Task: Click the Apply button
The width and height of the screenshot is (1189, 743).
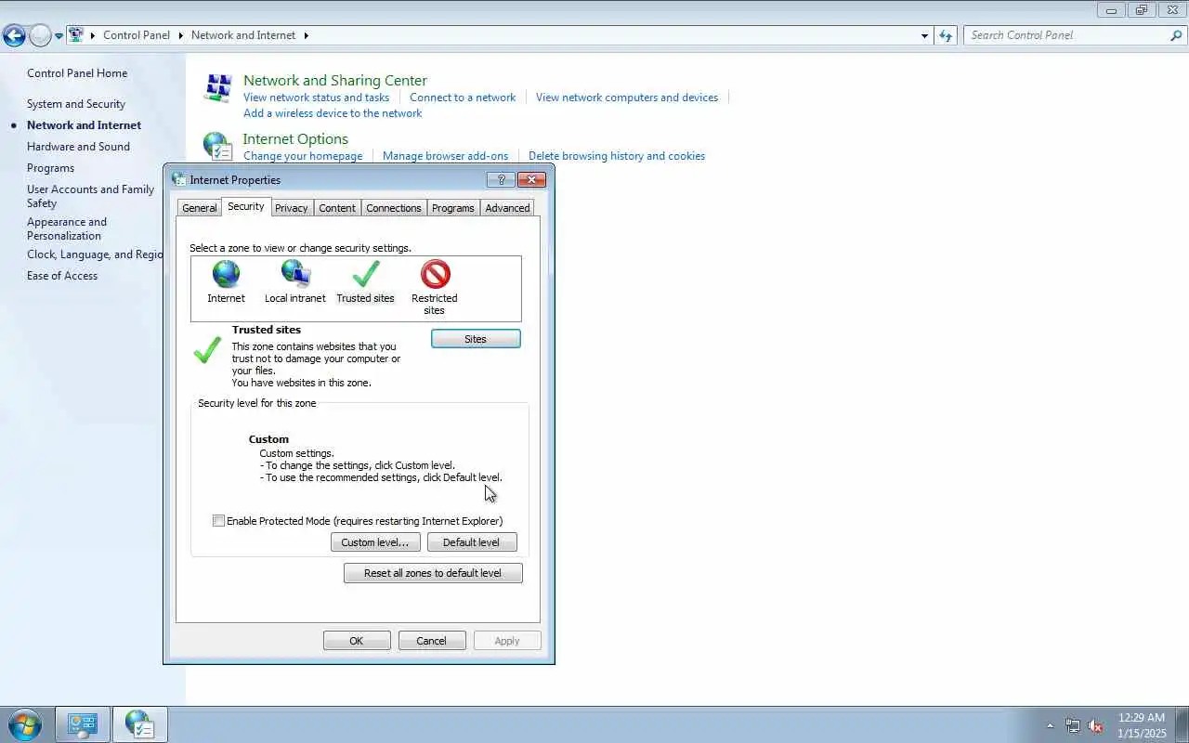Action: pyautogui.click(x=507, y=641)
